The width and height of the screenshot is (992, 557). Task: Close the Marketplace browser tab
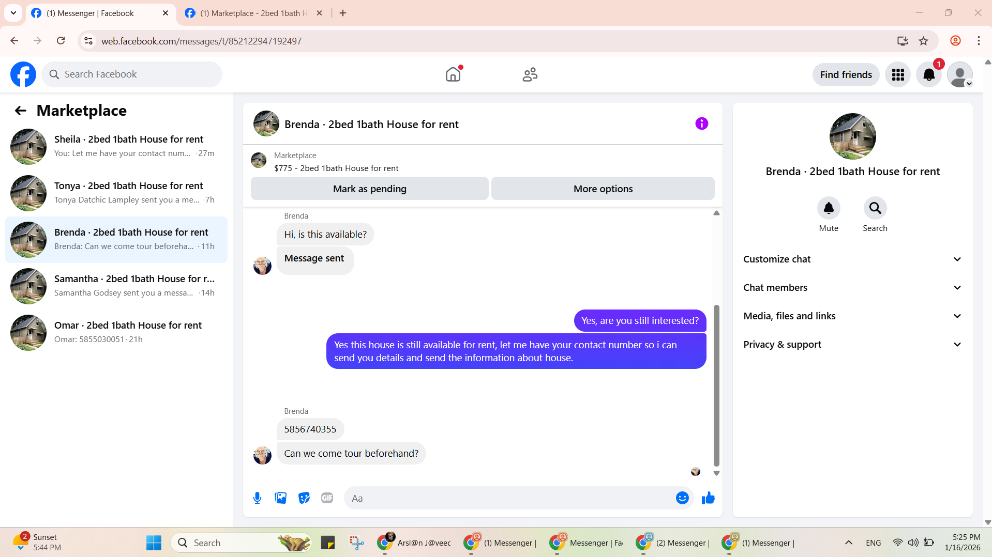pyautogui.click(x=319, y=13)
